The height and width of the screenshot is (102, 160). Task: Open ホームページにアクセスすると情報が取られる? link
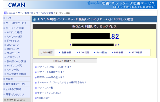pyautogui.click(x=62, y=83)
